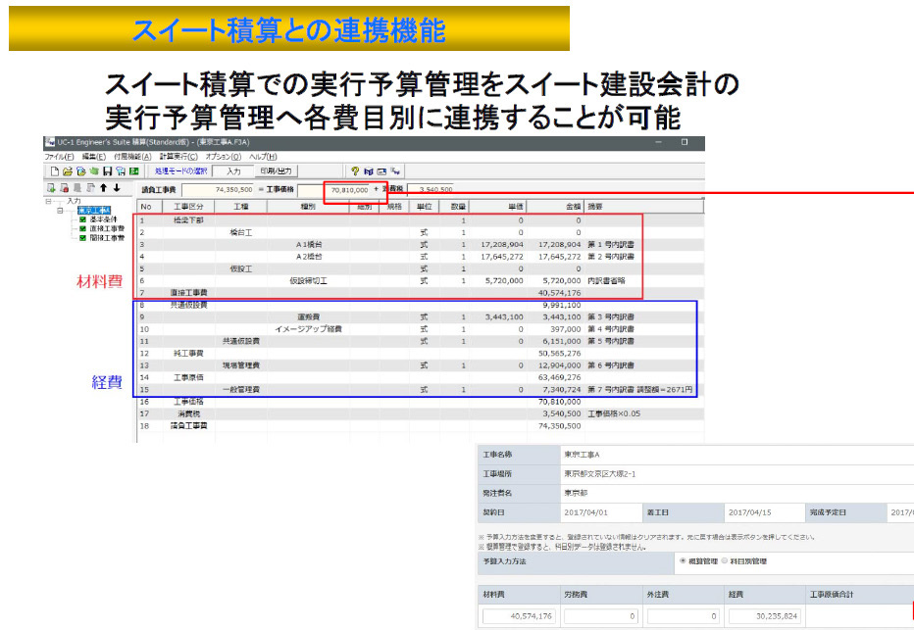Screen dimensions: 914x630
Task: Open the ヘルプ(H) menu
Action: pos(263,157)
